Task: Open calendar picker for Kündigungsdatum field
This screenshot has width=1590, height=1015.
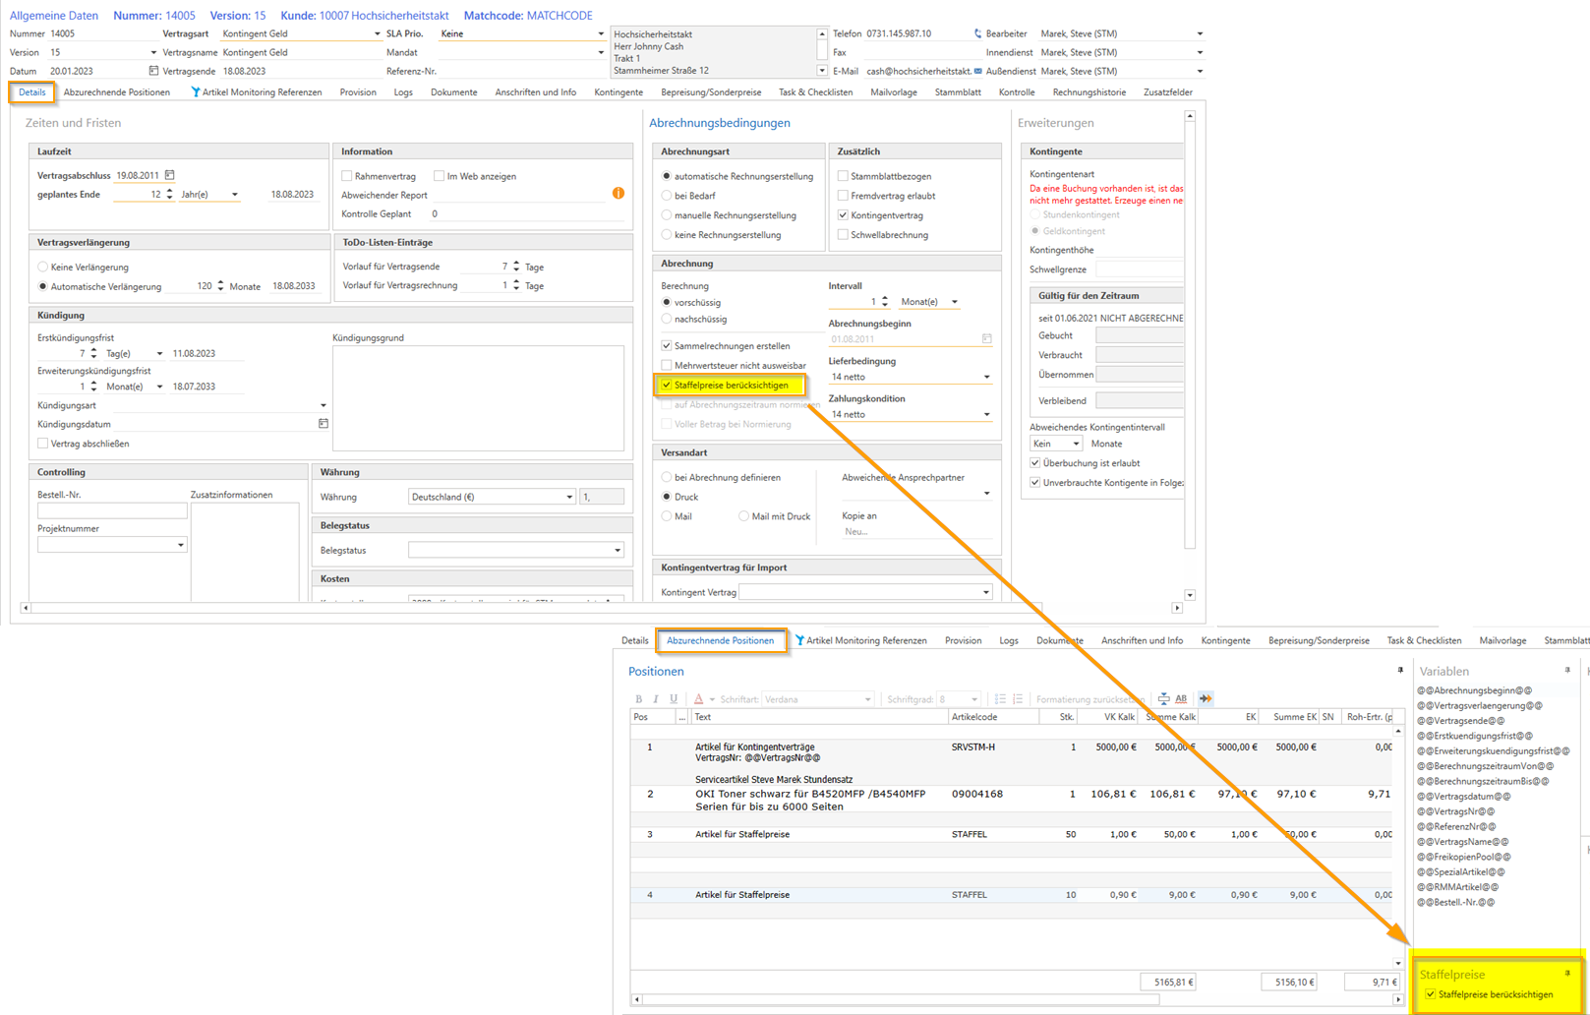Action: pos(323,424)
